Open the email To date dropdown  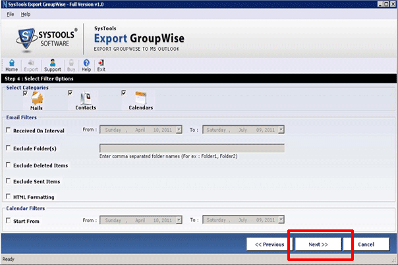point(281,131)
